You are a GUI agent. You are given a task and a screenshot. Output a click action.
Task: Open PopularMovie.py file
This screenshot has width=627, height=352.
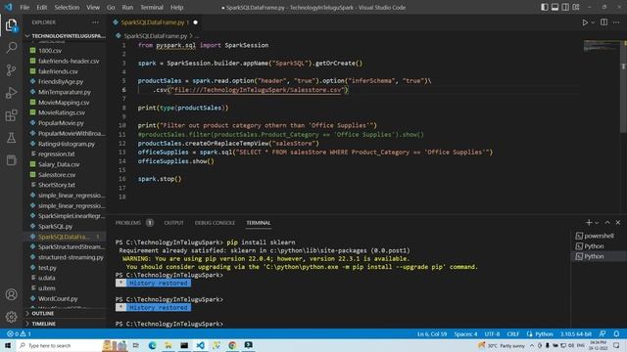point(61,123)
